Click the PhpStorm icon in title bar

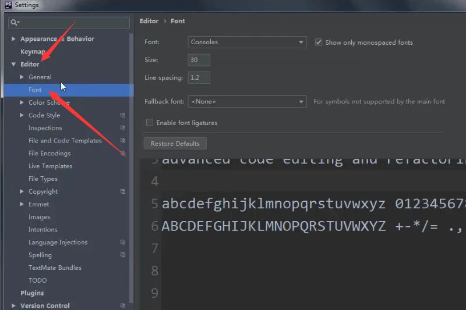pos(8,5)
